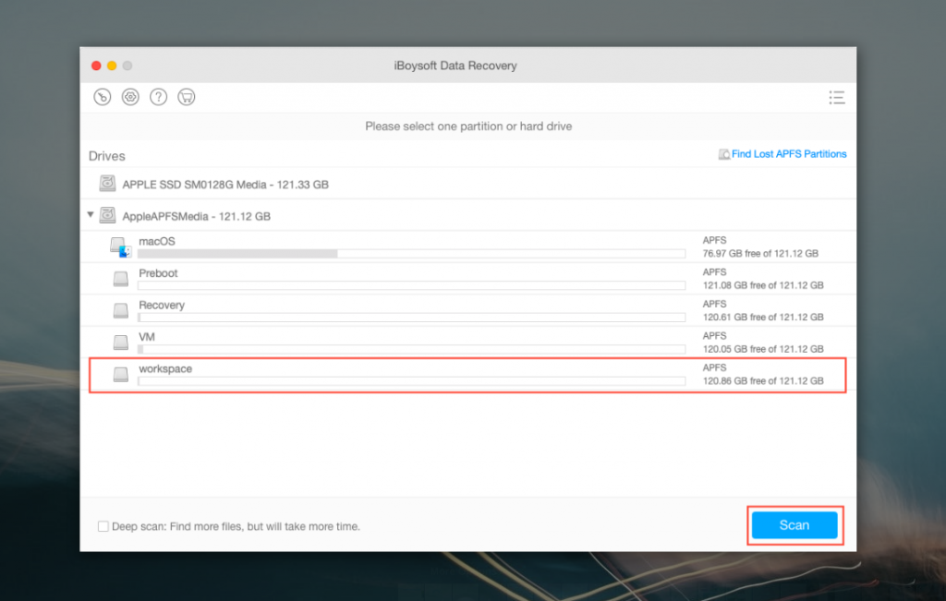Click the APFS label in the Recovery row
946x601 pixels.
714,304
